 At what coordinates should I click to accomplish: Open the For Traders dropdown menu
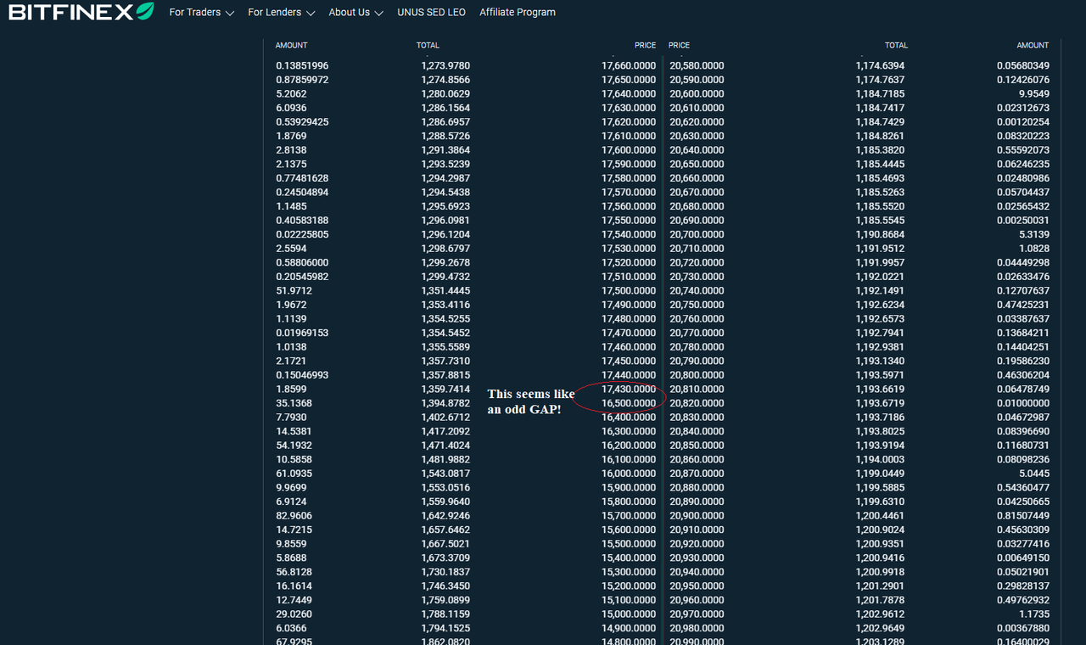201,13
